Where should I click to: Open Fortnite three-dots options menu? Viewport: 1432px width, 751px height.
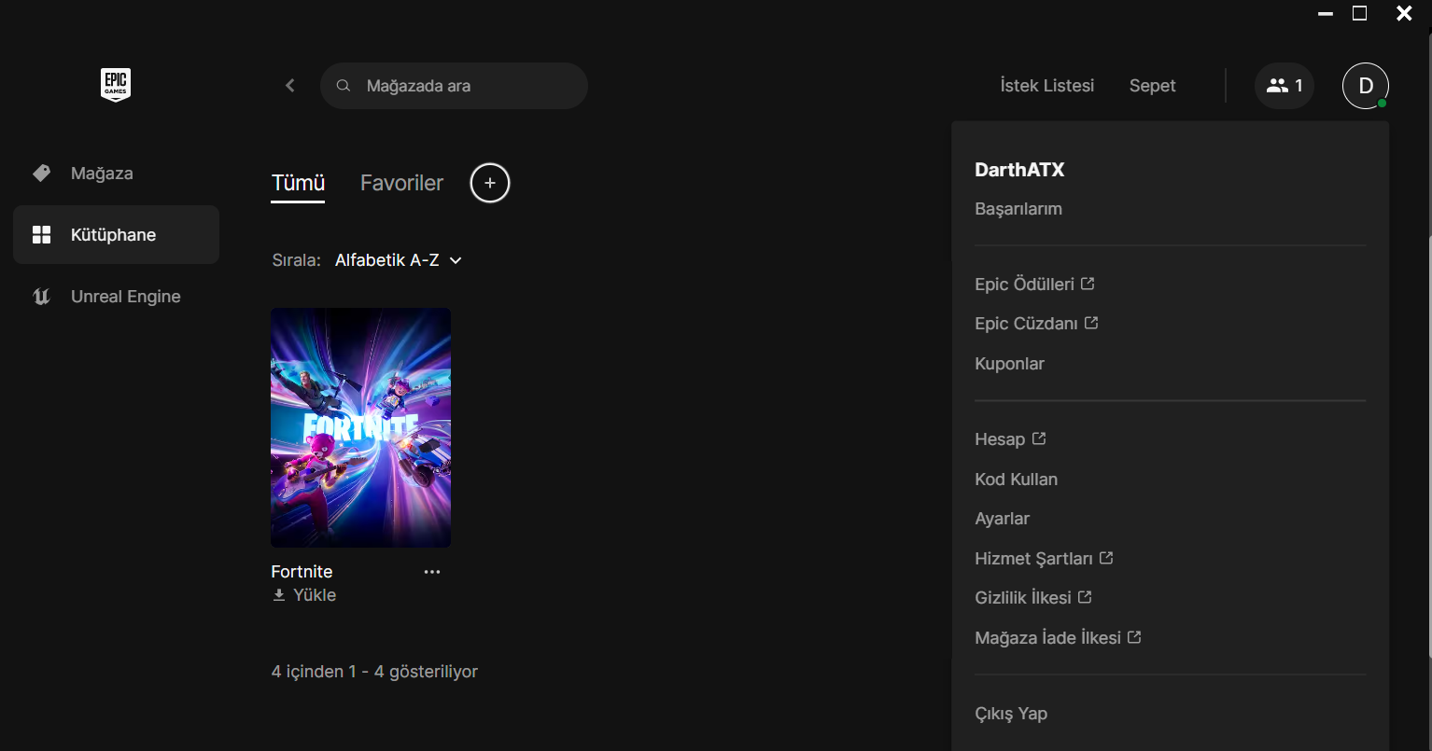tap(432, 572)
